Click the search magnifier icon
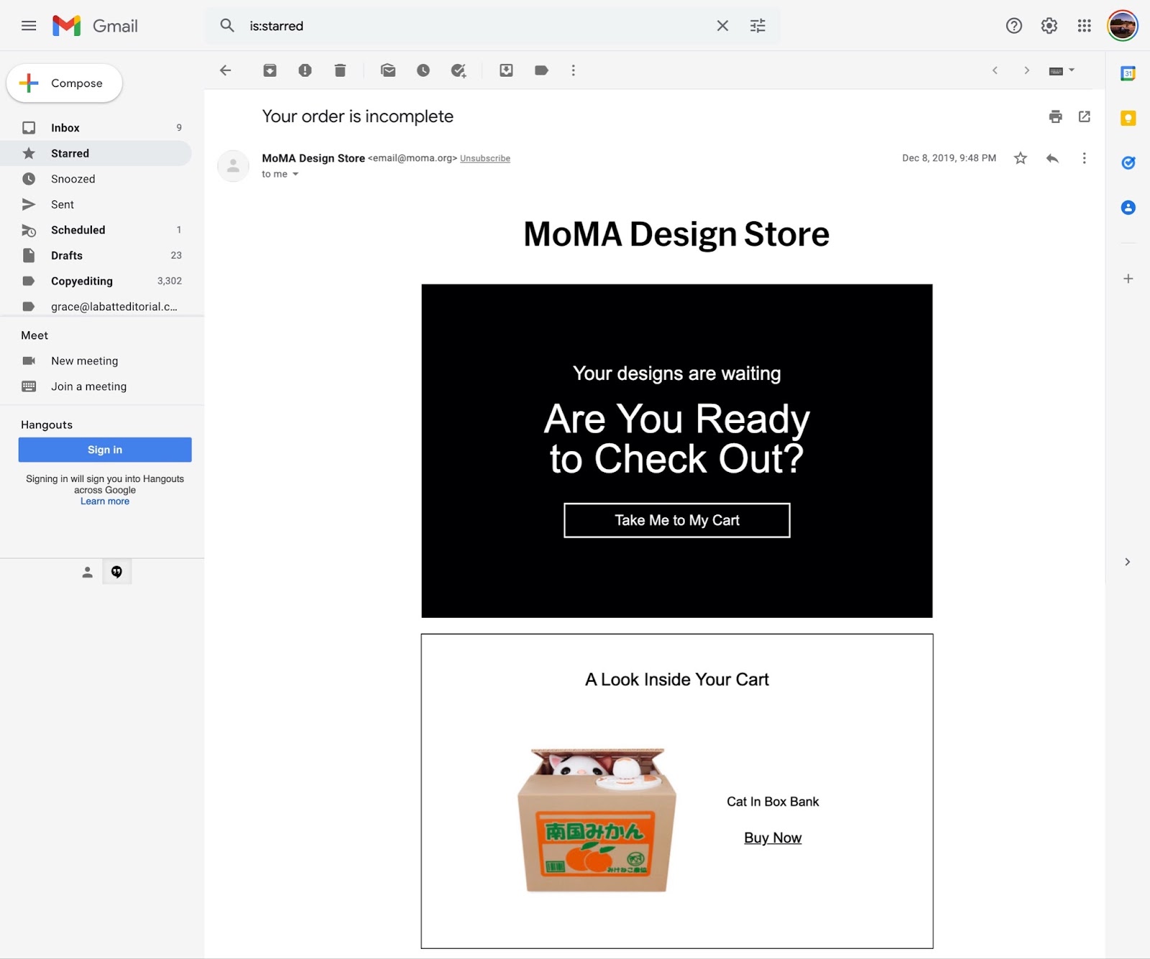The image size is (1150, 959). click(227, 26)
